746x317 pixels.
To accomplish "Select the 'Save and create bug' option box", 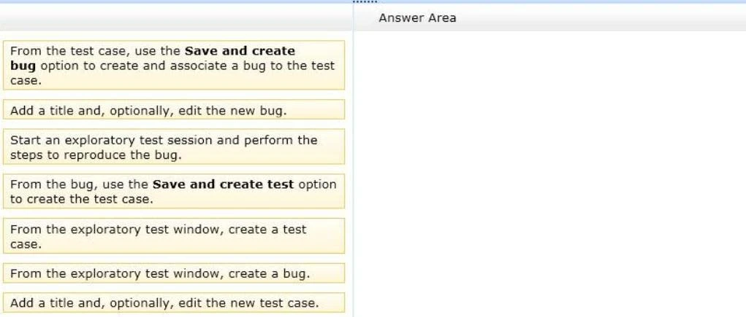I will coord(173,66).
